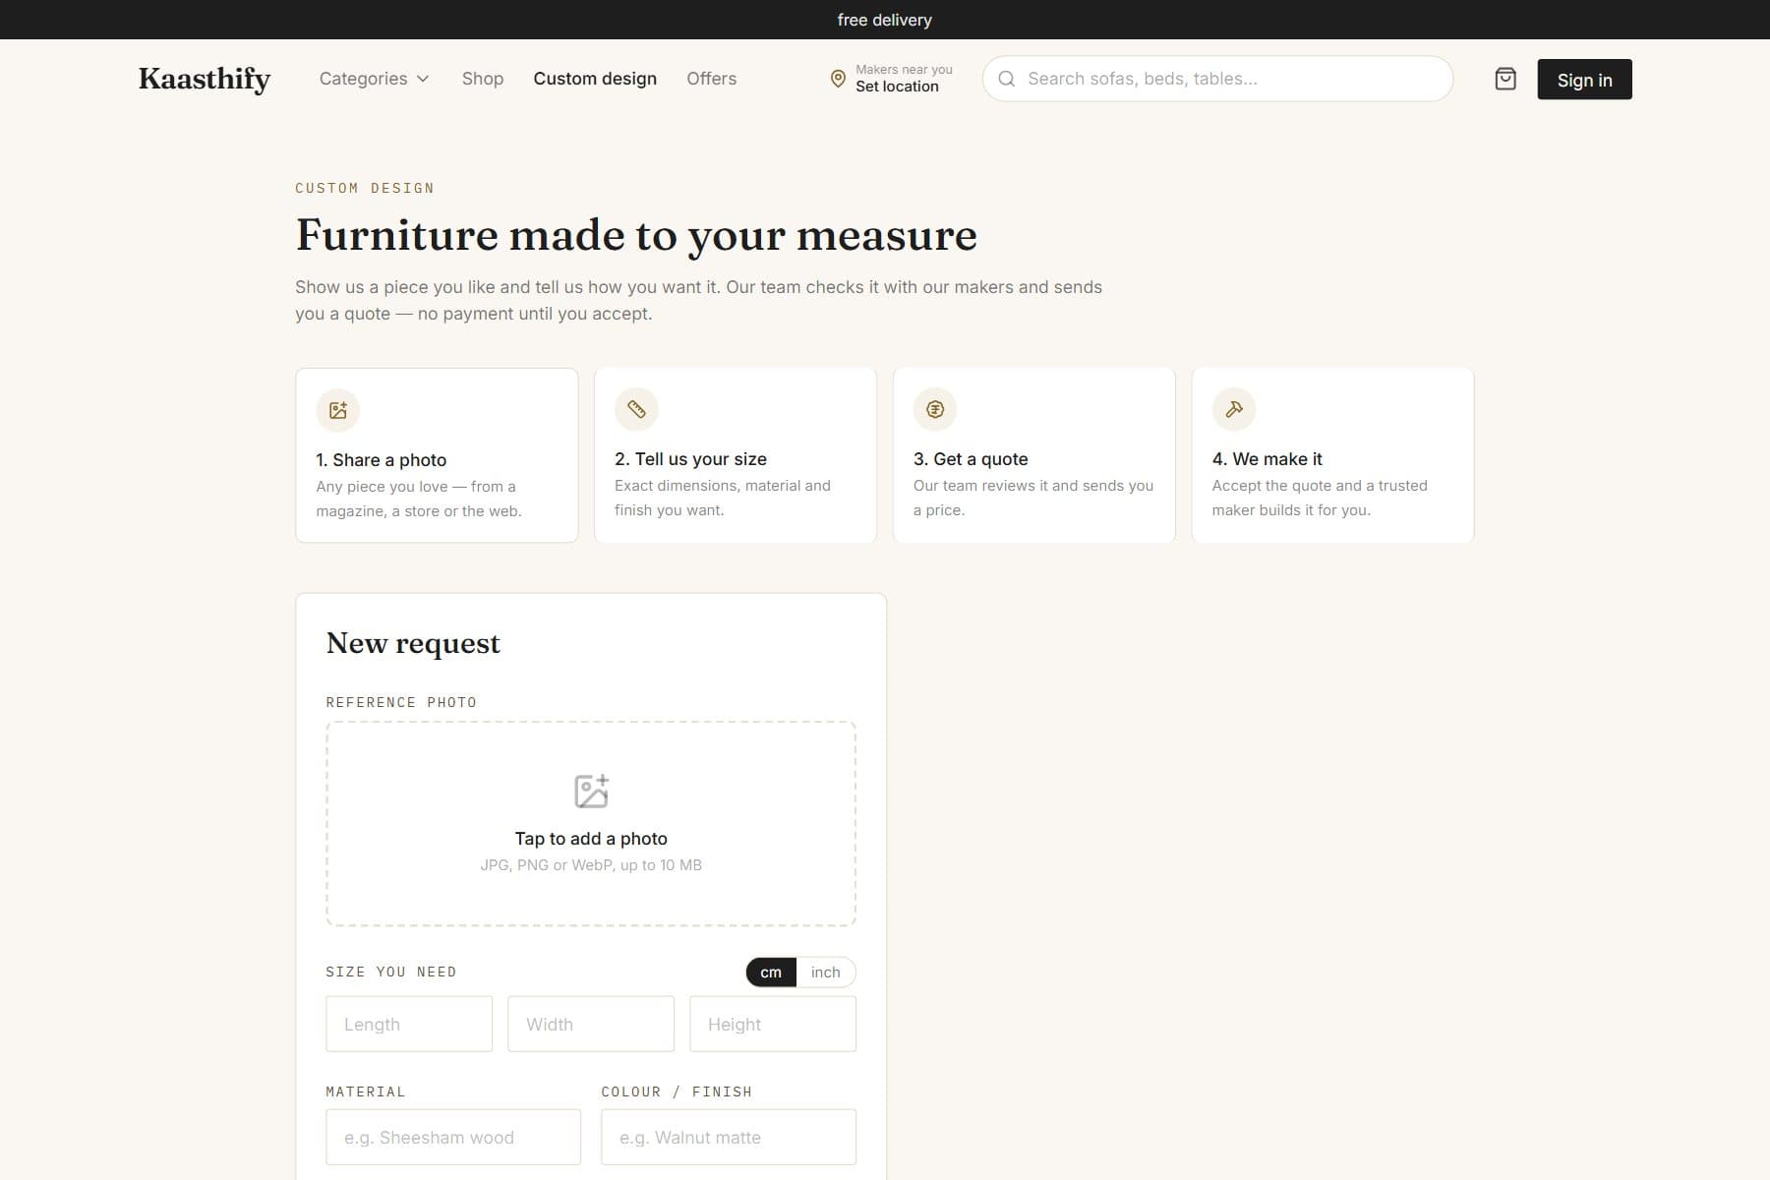
Task: Click the Height input field
Action: click(773, 1024)
